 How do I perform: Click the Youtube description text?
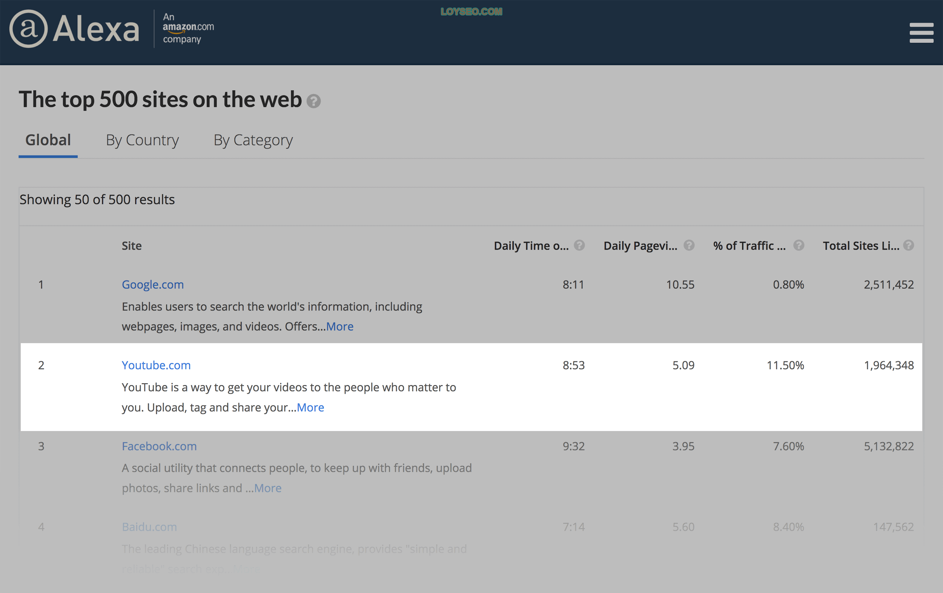coord(289,397)
